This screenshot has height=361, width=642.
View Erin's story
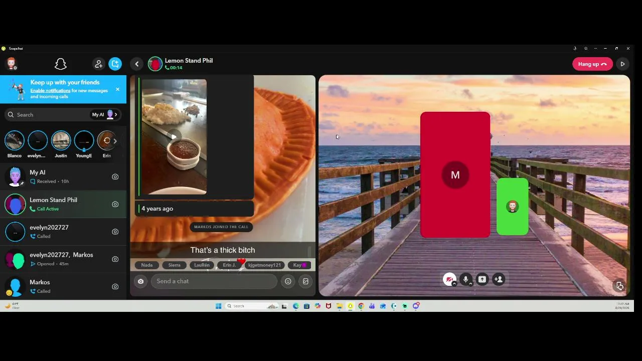[x=105, y=141]
